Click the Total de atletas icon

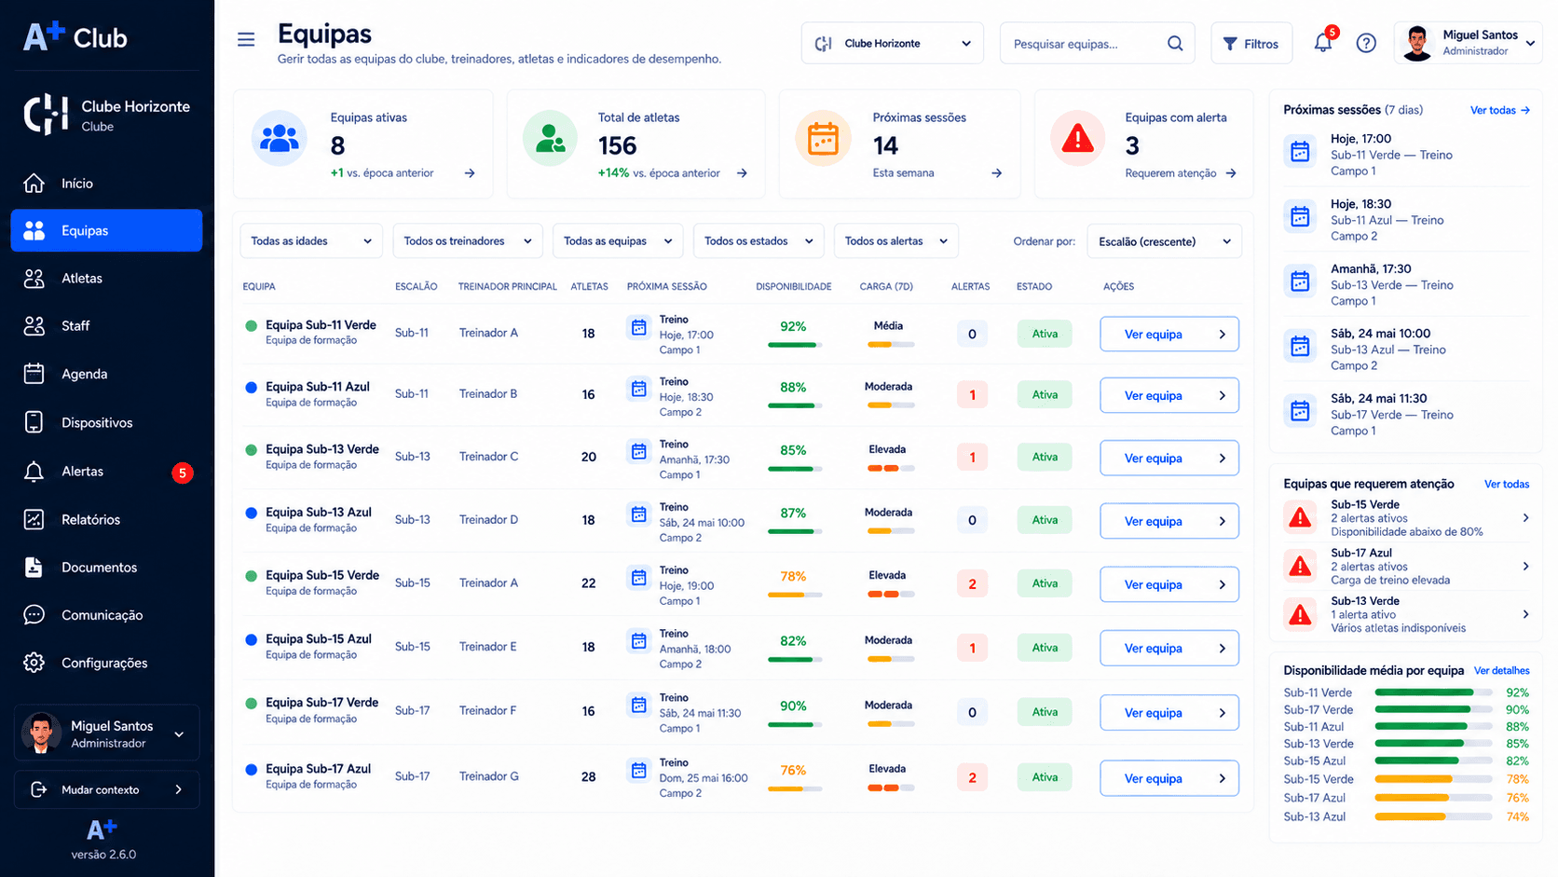tap(550, 139)
